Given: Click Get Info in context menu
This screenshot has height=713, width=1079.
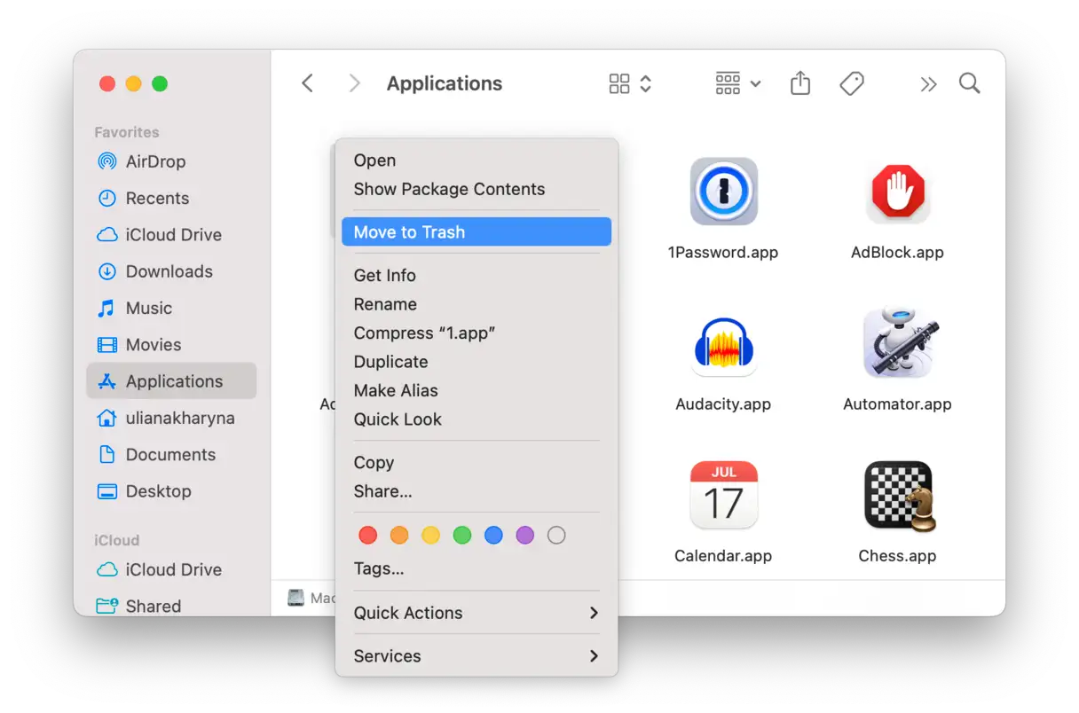Looking at the screenshot, I should click(384, 275).
